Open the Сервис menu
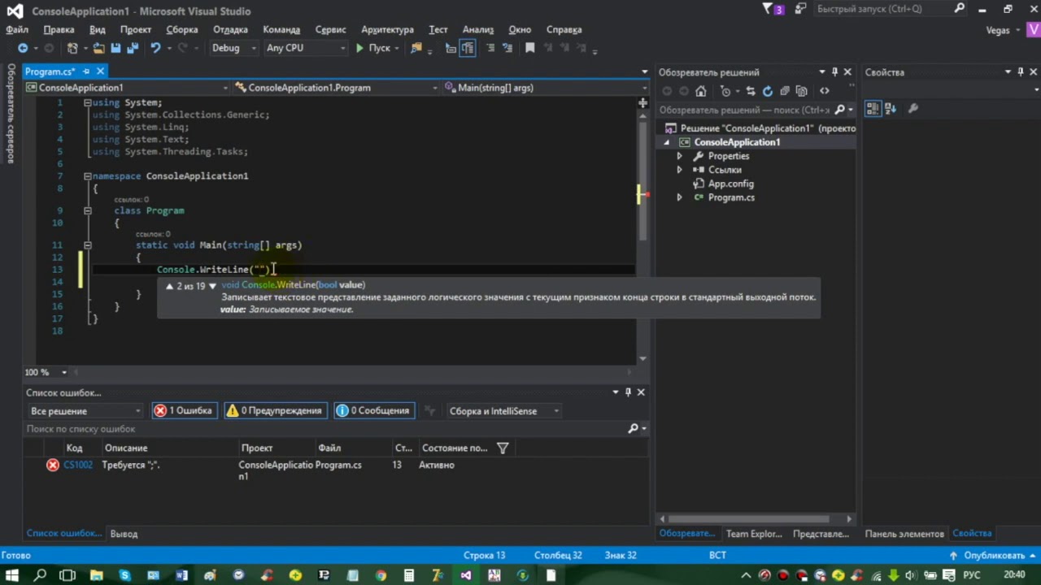This screenshot has width=1041, height=585. pos(330,29)
